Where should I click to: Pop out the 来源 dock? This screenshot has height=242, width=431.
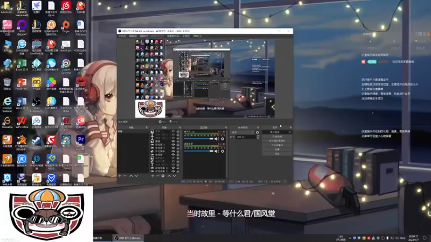pos(179,127)
